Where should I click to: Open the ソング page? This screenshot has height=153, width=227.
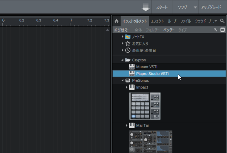(182, 7)
